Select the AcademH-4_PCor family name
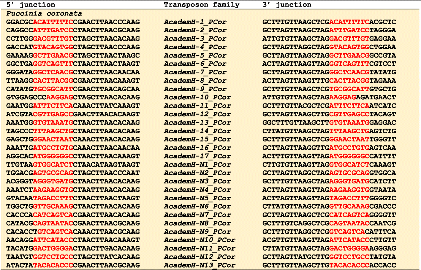The width and height of the screenshot is (421, 270). click(x=195, y=47)
